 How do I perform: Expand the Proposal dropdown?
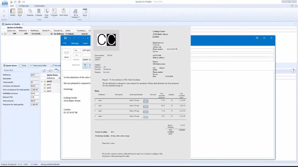(54, 17)
